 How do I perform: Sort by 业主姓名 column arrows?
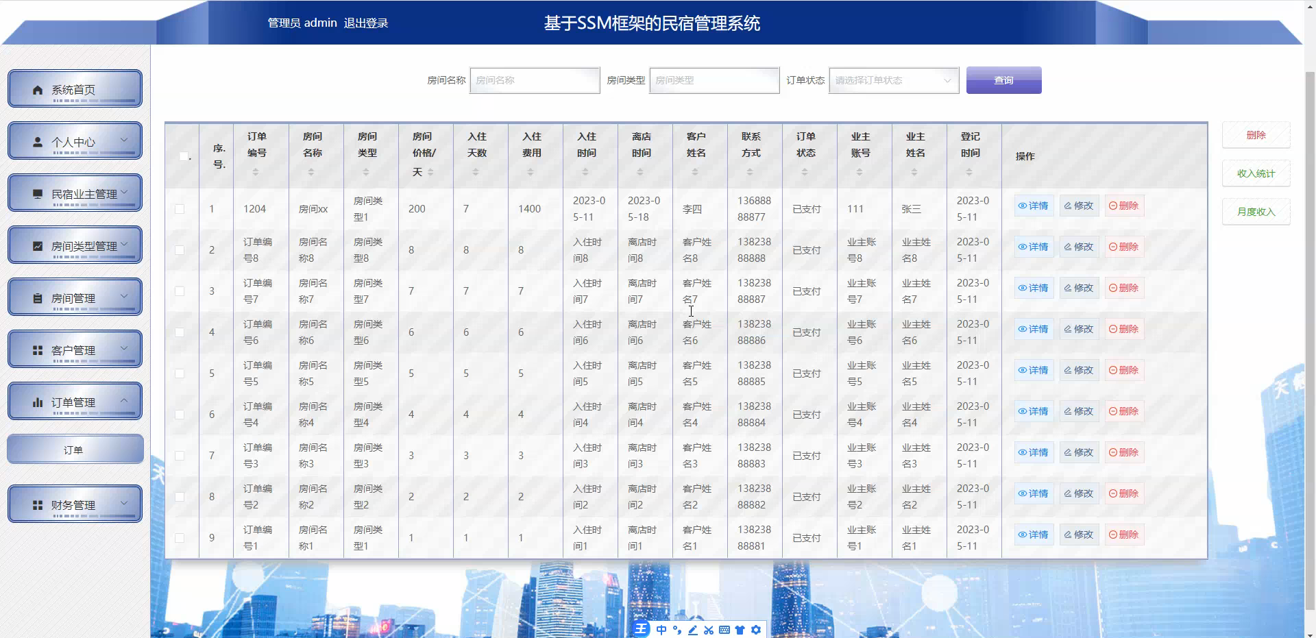pos(914,172)
